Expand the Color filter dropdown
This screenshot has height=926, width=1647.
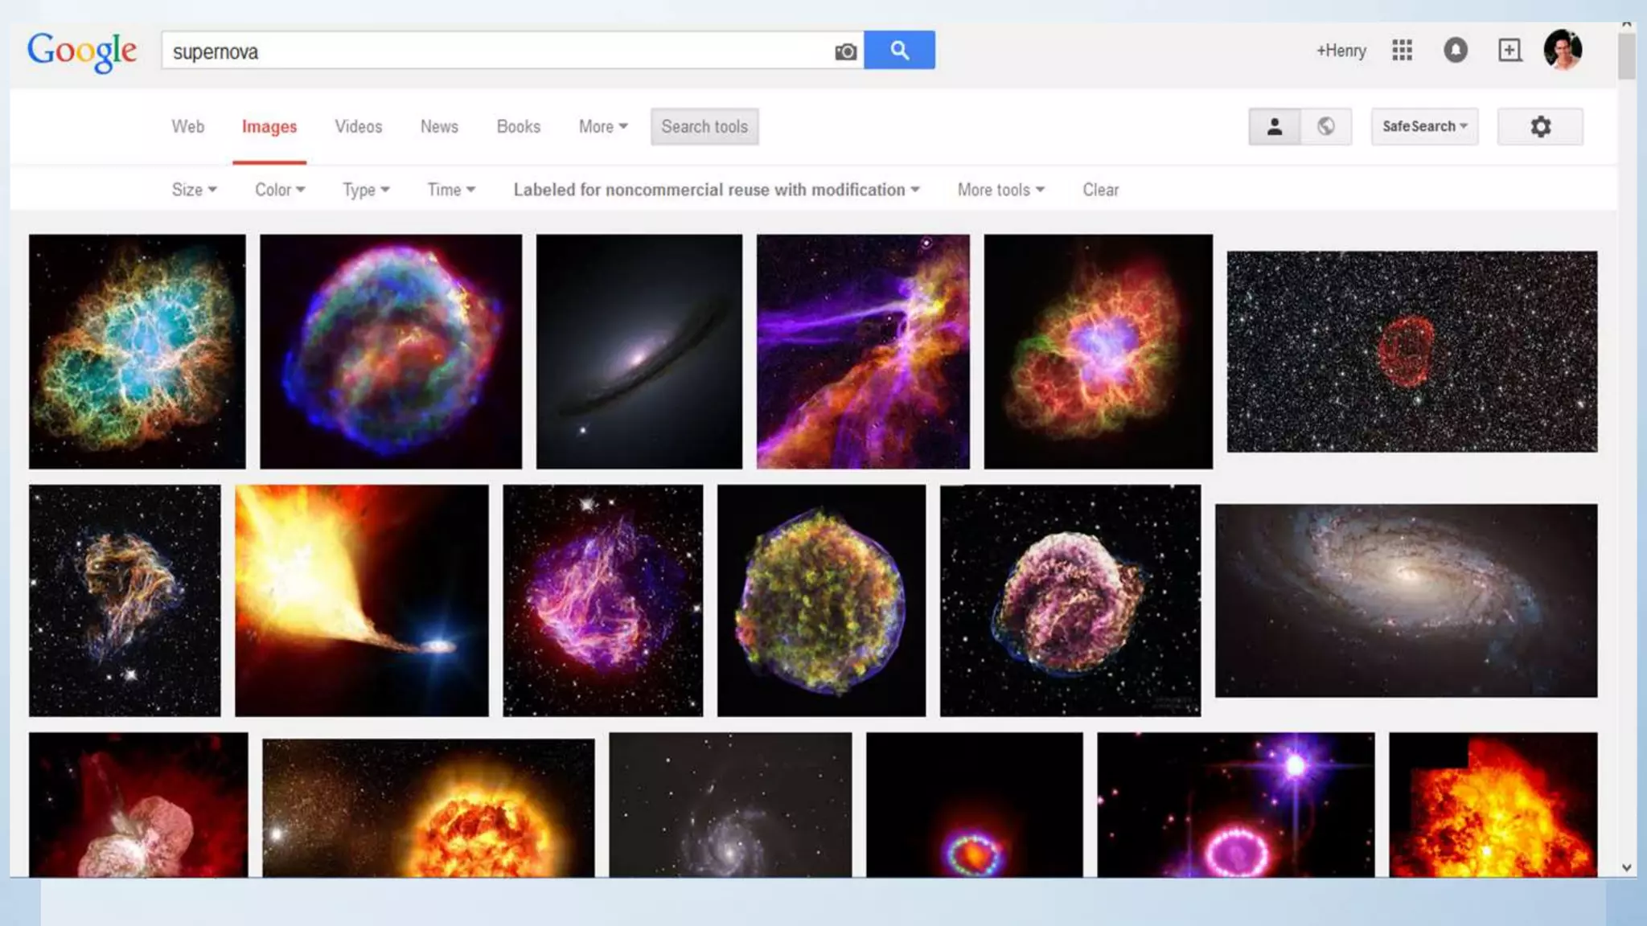pyautogui.click(x=280, y=191)
